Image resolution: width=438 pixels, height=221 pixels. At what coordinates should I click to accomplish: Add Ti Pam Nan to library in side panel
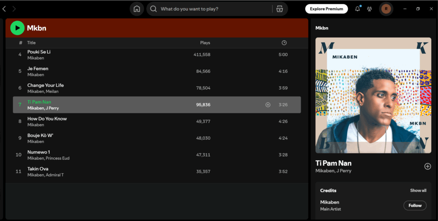pos(427,166)
